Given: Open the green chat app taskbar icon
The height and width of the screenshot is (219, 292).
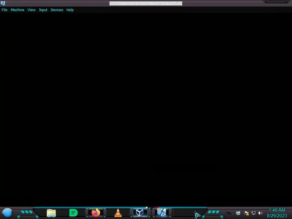Looking at the screenshot, I should 73,213.
